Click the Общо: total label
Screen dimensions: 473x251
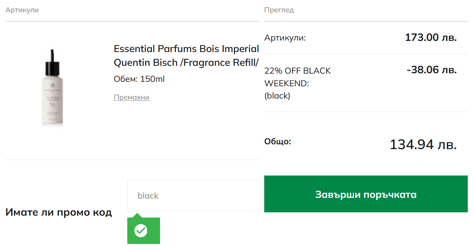tap(278, 142)
